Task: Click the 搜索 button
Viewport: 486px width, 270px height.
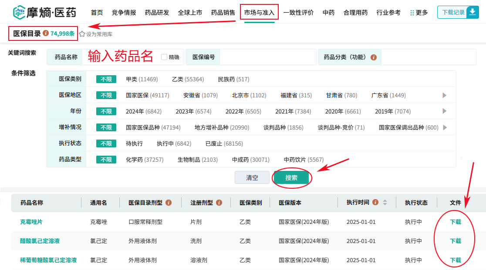Action: (291, 177)
